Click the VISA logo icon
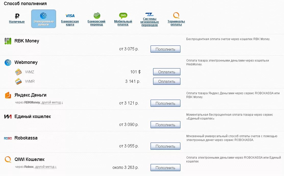 point(70,16)
